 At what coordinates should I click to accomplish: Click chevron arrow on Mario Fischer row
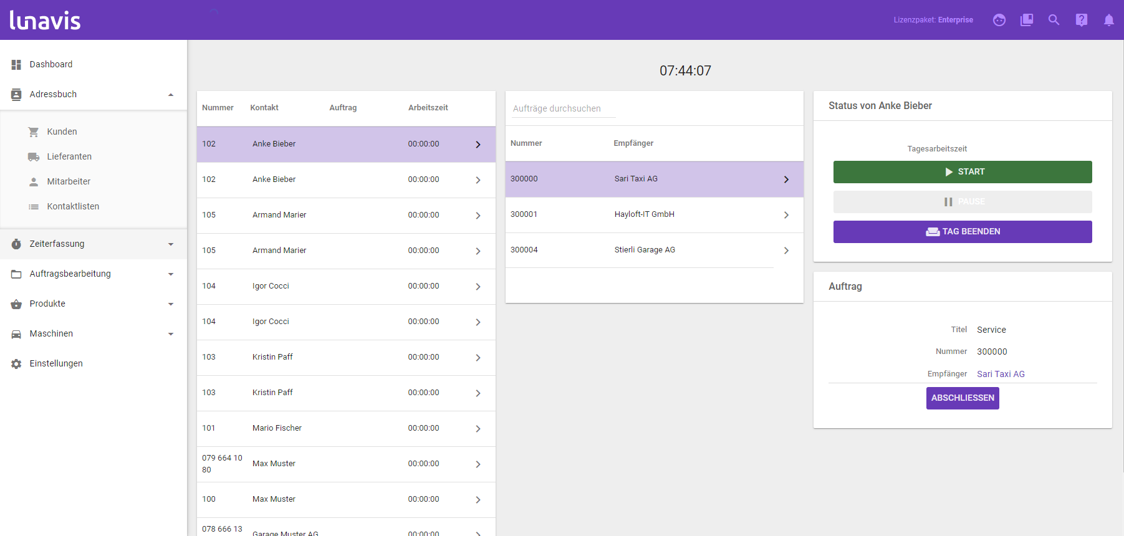[x=478, y=429]
